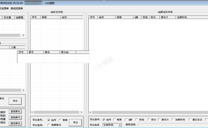
Task: Click the 查找群名 button
Action: (16, 111)
